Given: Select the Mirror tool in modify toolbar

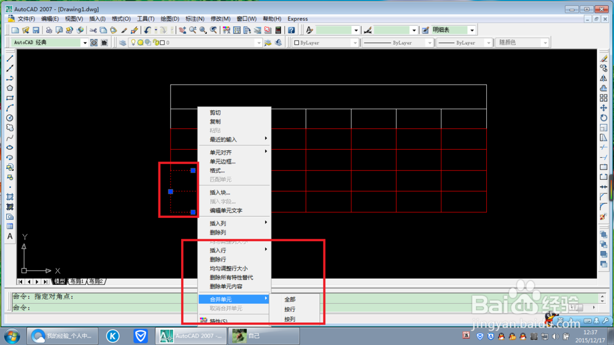Looking at the screenshot, I should tap(604, 79).
